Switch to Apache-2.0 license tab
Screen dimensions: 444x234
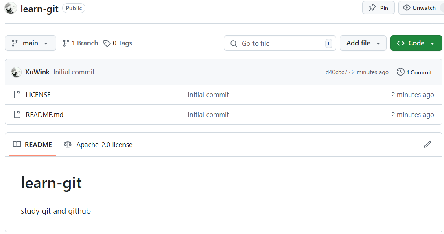pyautogui.click(x=98, y=145)
